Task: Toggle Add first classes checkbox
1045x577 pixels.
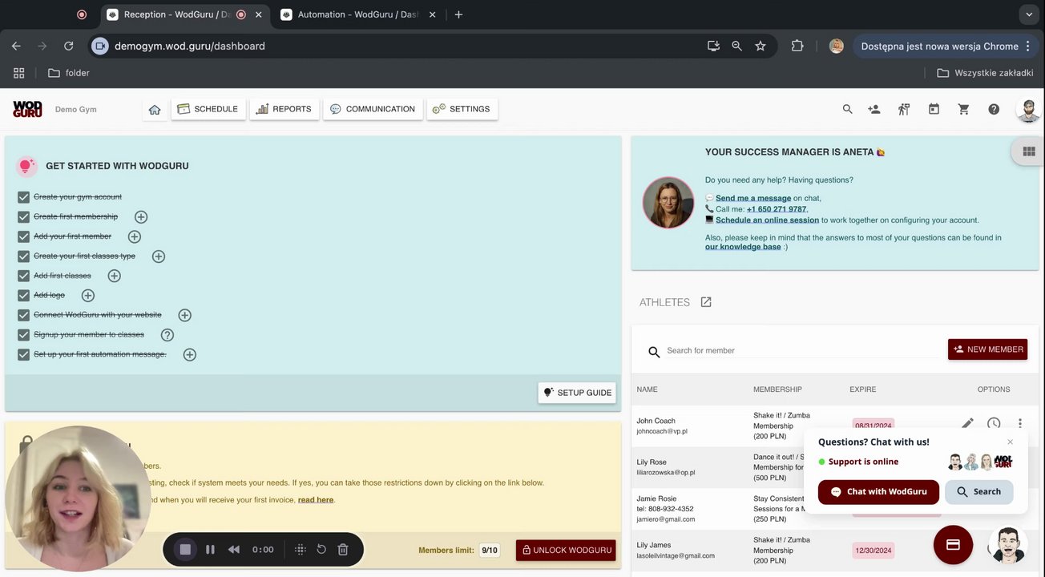Action: tap(23, 276)
